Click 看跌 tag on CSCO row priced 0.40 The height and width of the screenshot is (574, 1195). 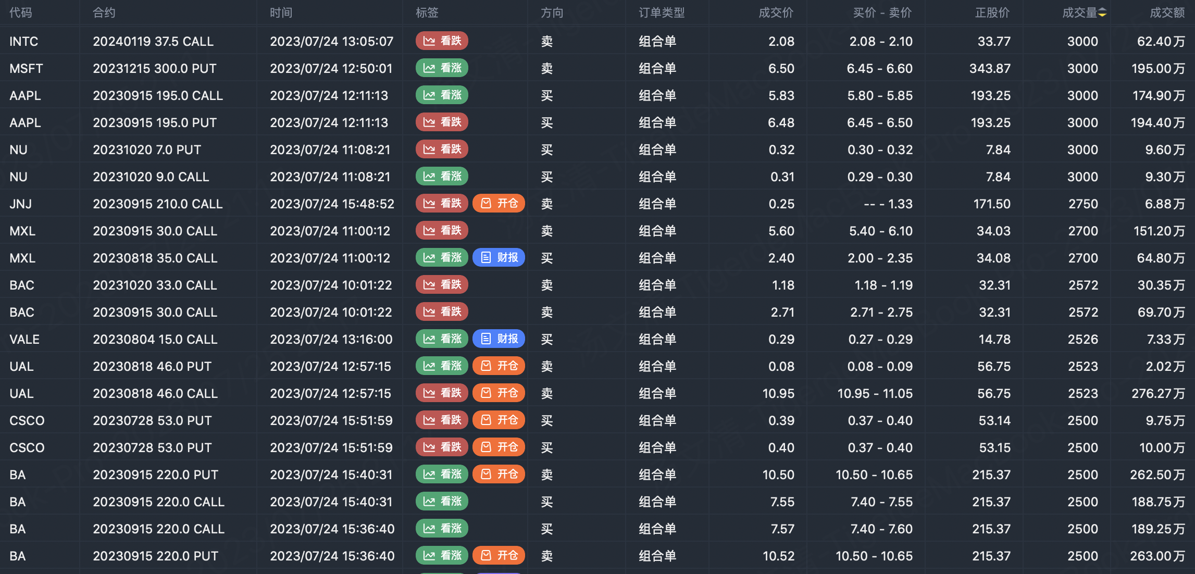point(442,447)
